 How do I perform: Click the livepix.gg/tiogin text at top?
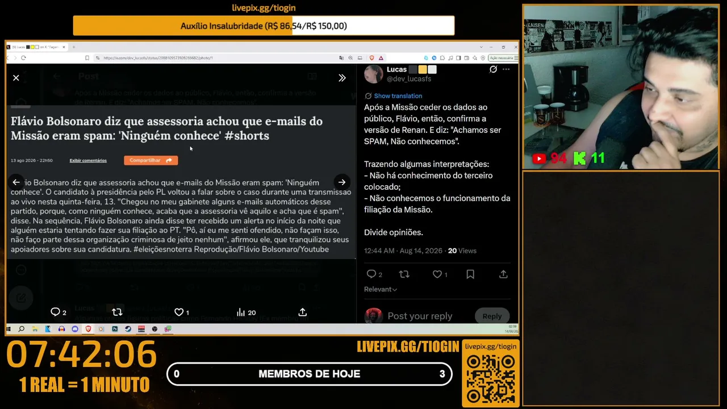coord(264,8)
